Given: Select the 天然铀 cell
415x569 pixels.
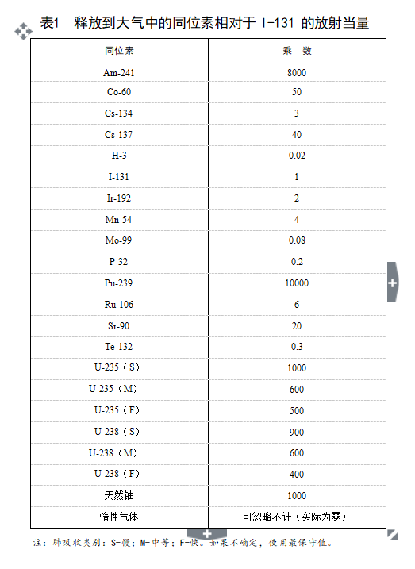Looking at the screenshot, I should point(119,496).
